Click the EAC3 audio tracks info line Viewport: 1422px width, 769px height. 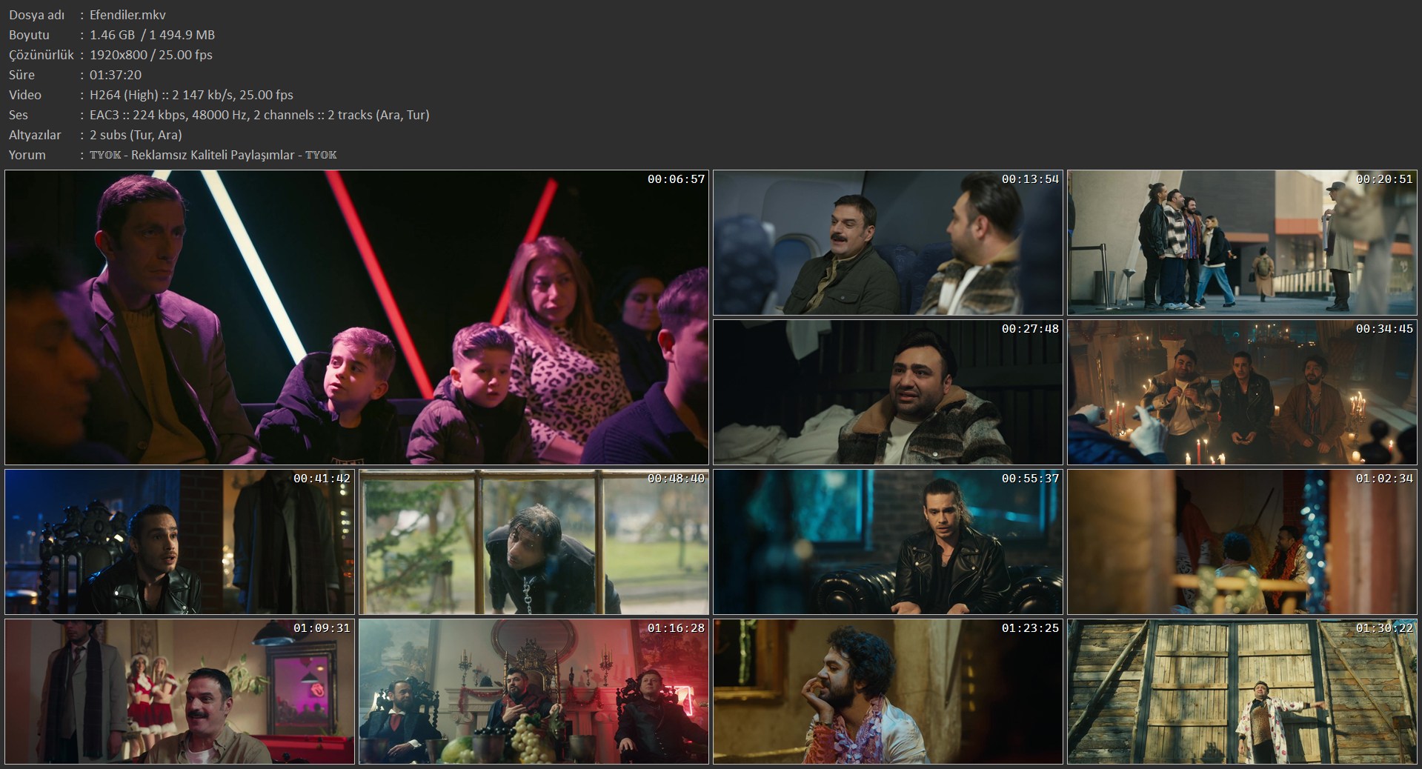point(259,115)
